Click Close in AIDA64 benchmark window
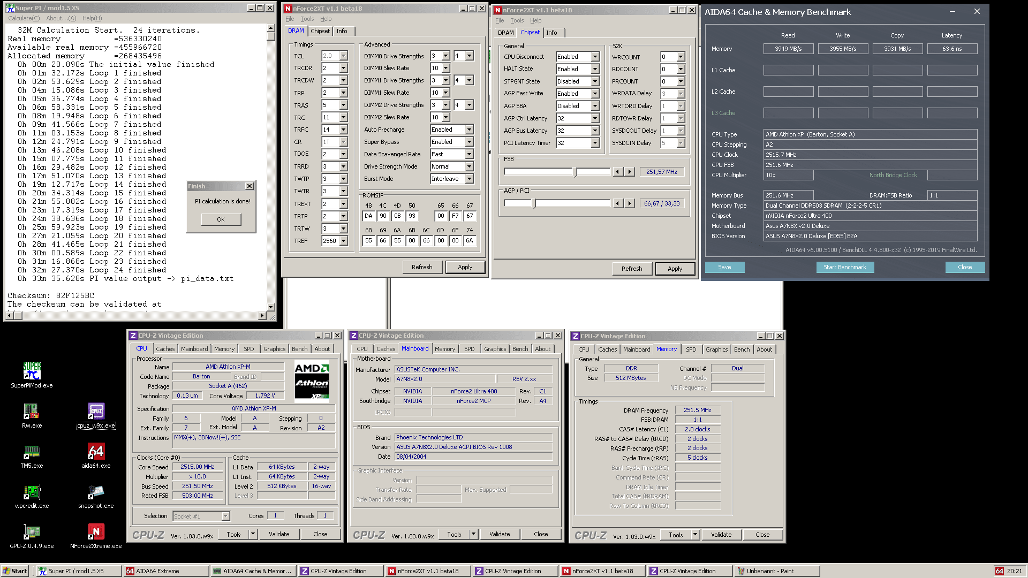Viewport: 1028px width, 578px height. point(965,267)
